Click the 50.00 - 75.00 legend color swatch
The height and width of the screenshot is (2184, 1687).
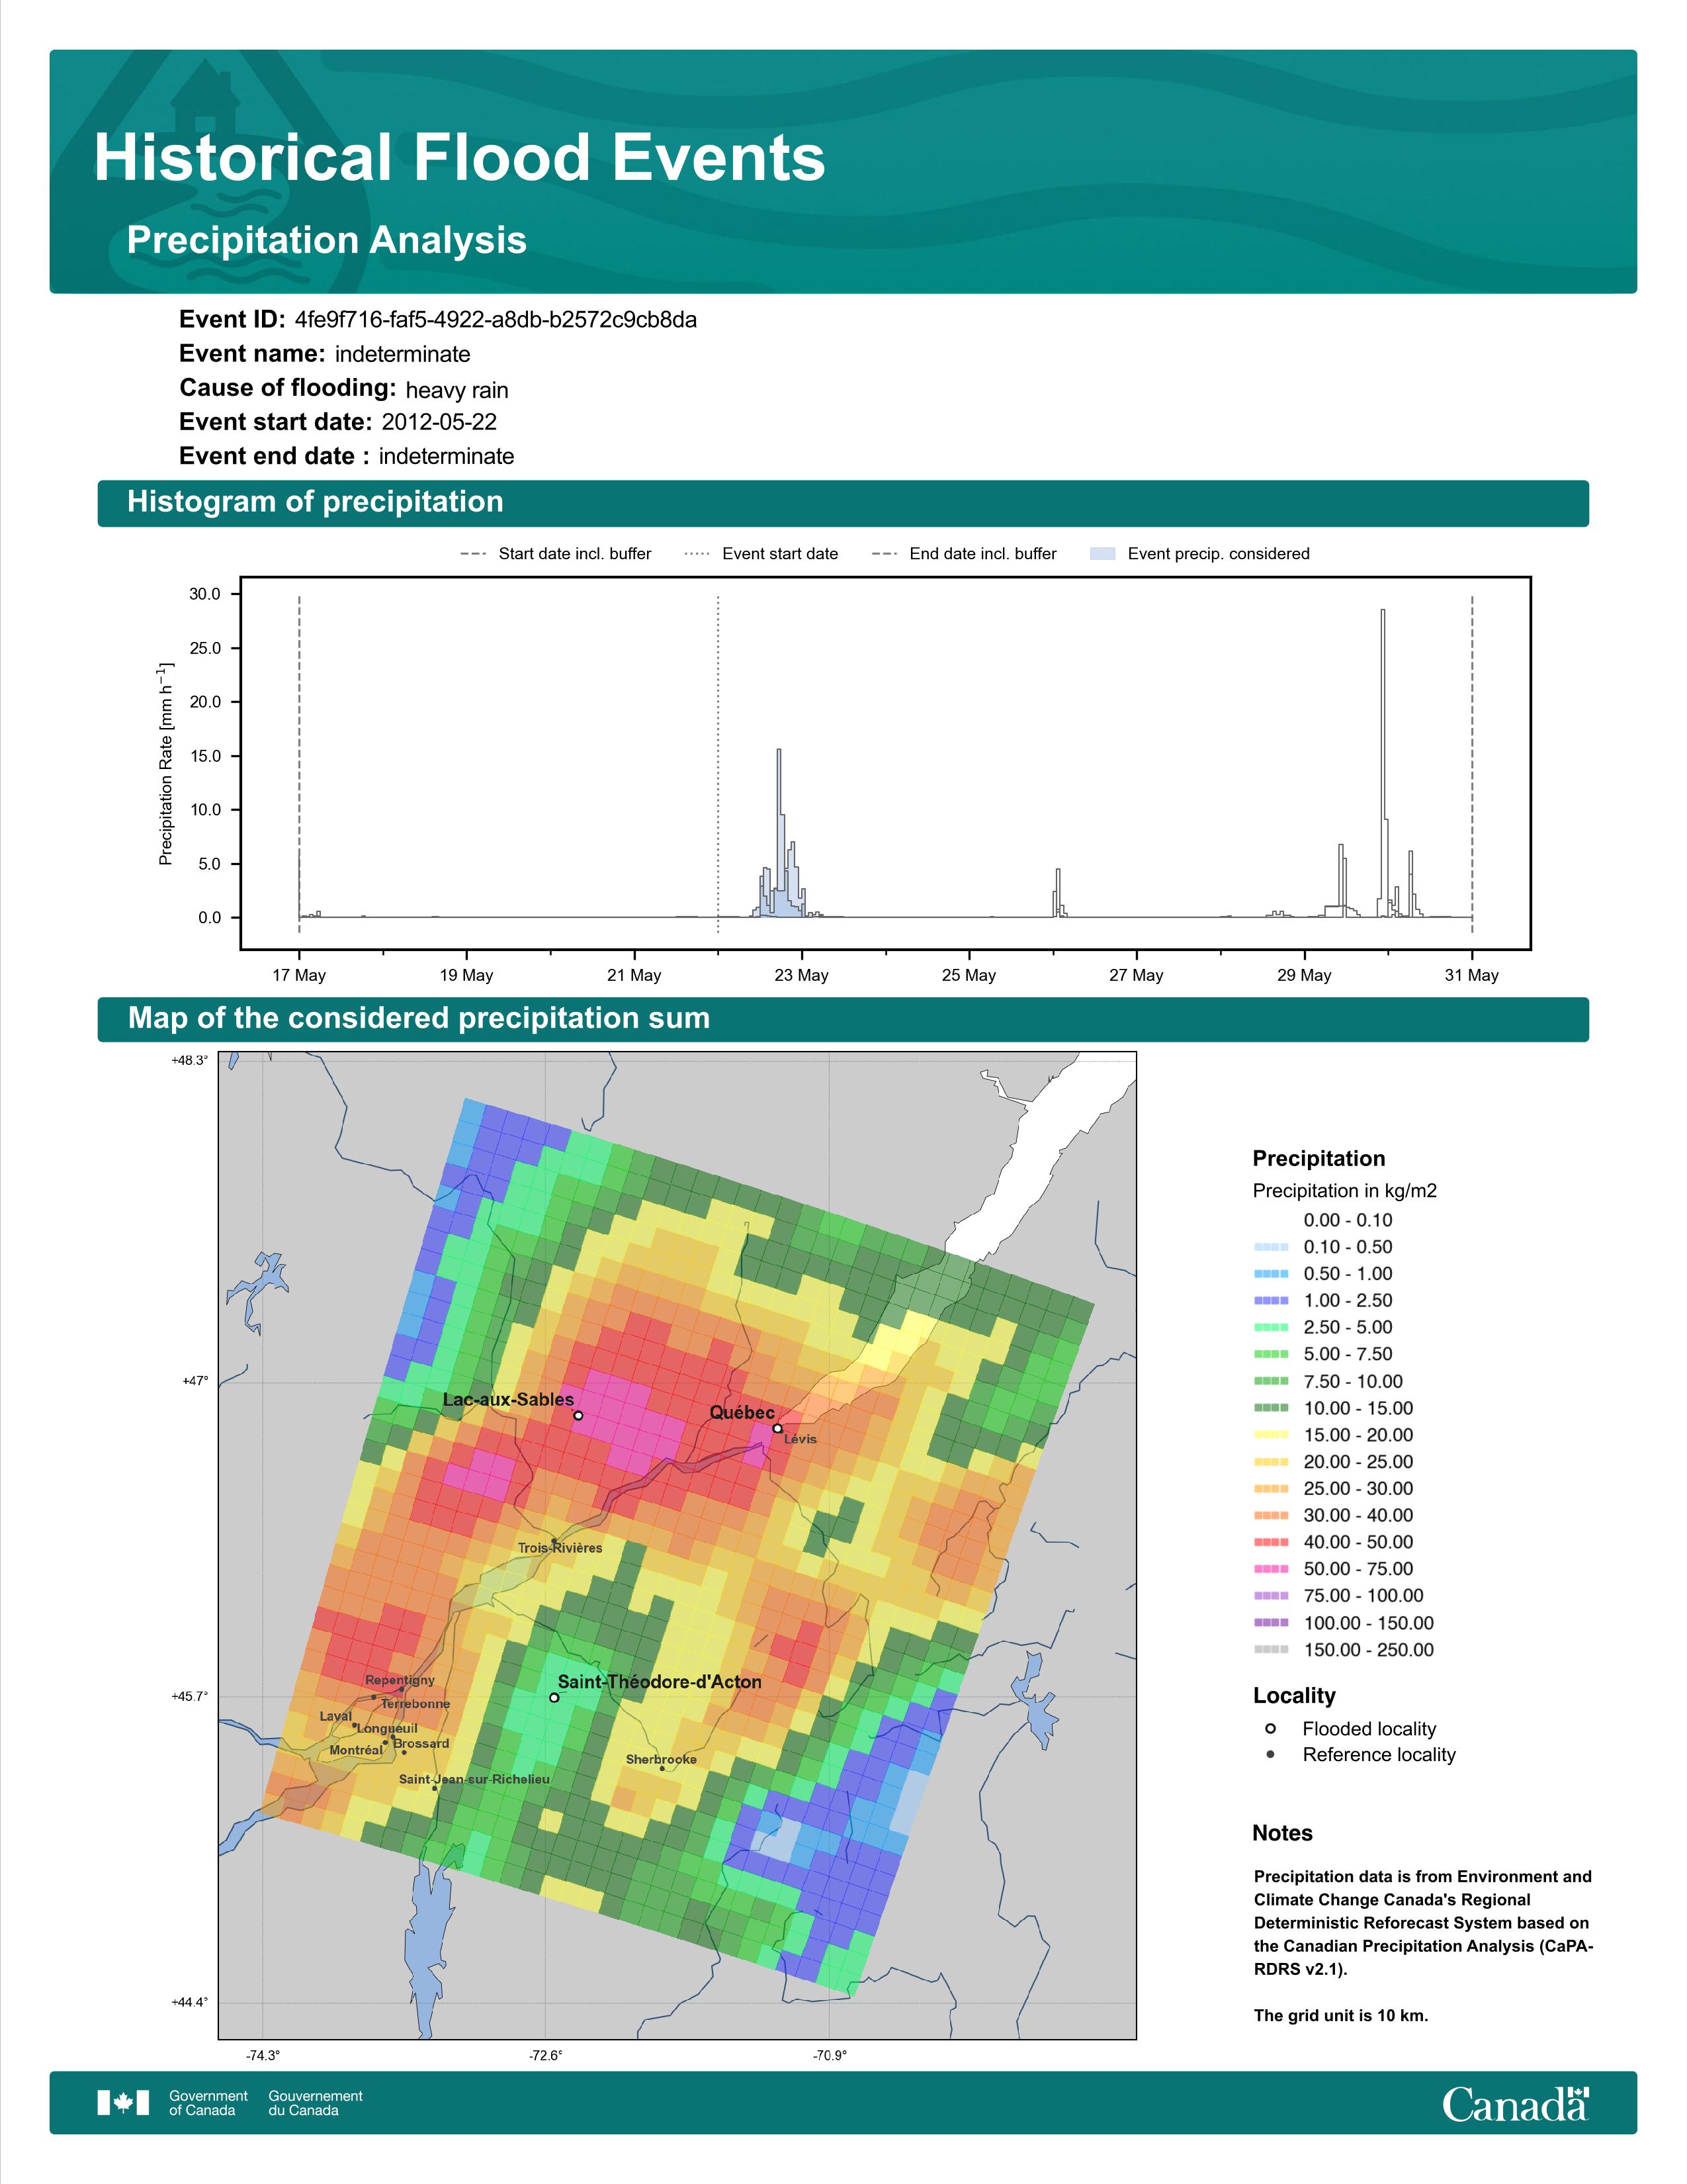pyautogui.click(x=1270, y=1570)
